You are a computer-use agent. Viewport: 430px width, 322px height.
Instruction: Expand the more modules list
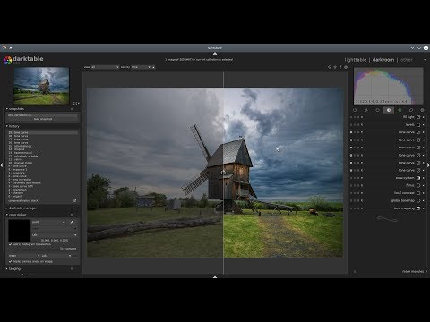pos(415,271)
